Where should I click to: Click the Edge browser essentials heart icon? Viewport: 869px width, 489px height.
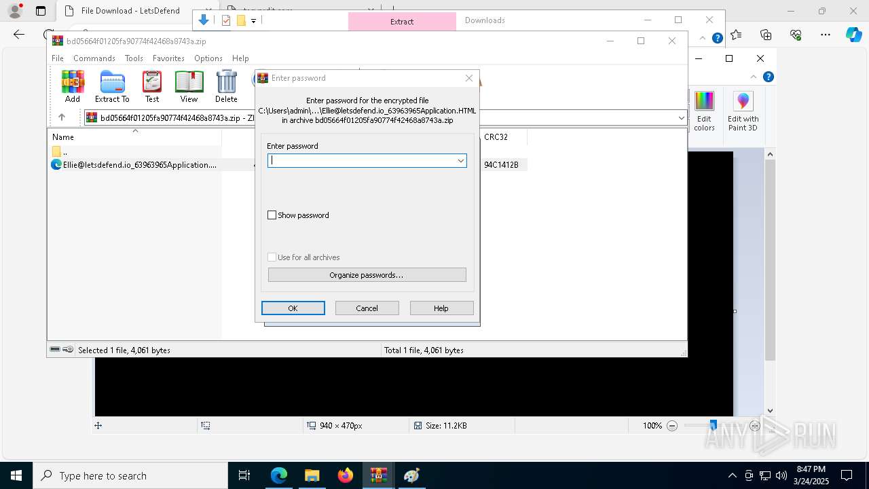click(796, 35)
